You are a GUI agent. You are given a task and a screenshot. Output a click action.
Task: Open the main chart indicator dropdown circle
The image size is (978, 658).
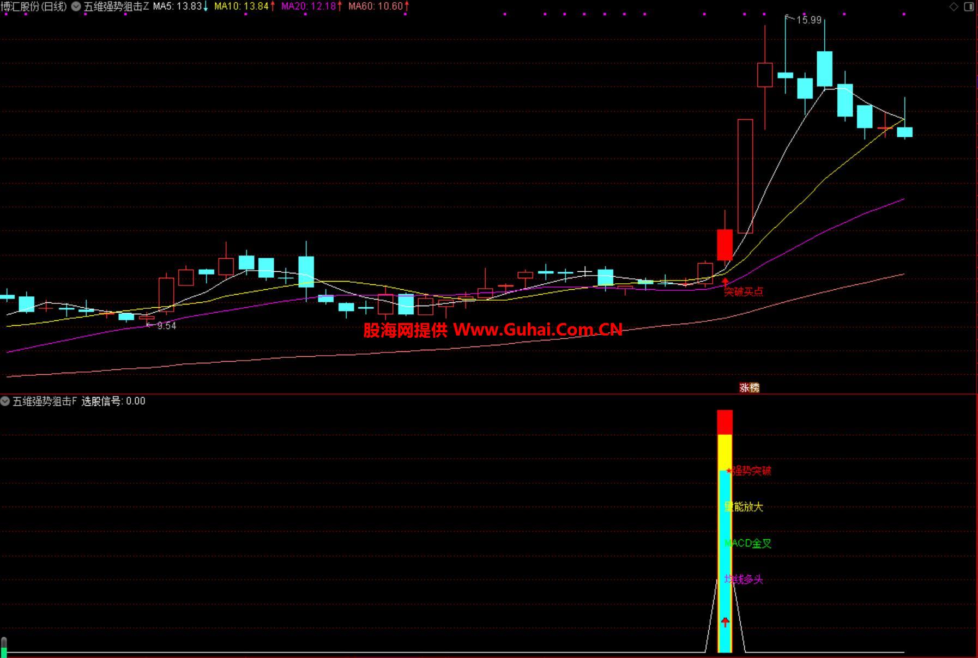coord(76,7)
